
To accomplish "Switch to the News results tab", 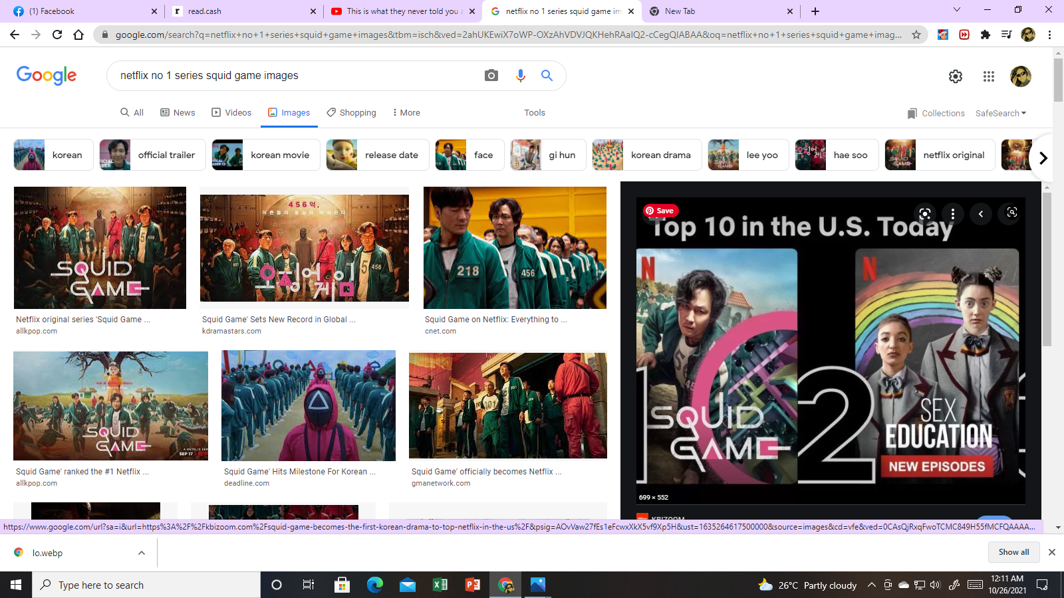I will (x=178, y=113).
